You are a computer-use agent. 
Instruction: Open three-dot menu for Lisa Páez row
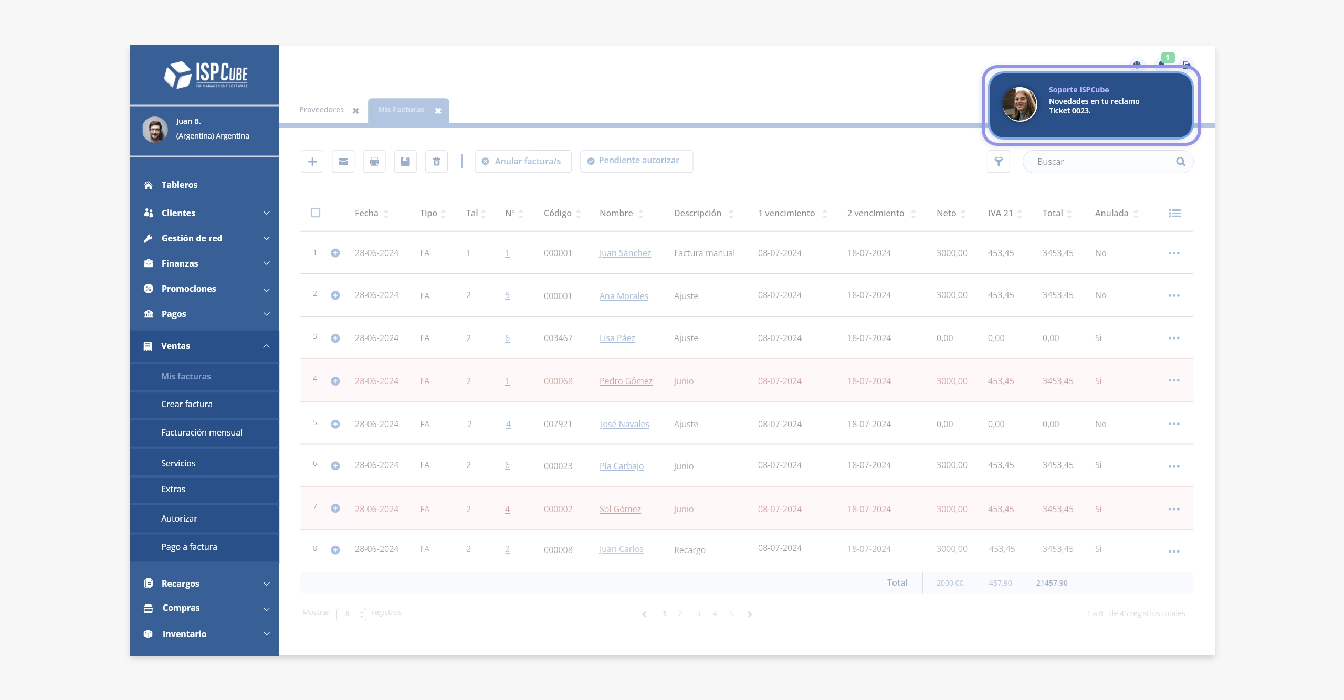point(1174,338)
